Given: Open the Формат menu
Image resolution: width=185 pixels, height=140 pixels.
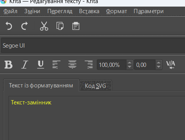Looking at the screenshot, I should (x=116, y=11).
